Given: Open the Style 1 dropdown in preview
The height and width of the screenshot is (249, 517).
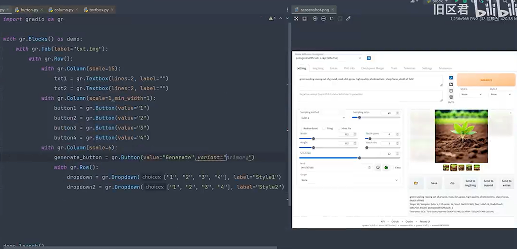Looking at the screenshot, I should [x=471, y=94].
